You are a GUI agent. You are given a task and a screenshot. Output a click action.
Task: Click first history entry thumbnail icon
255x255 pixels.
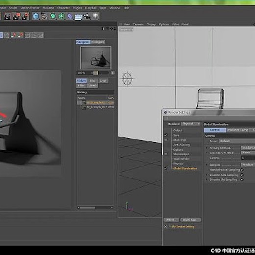click(x=84, y=102)
